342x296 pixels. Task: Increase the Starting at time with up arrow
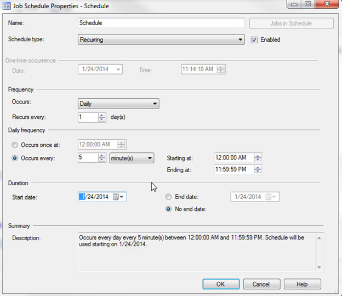[258, 156]
